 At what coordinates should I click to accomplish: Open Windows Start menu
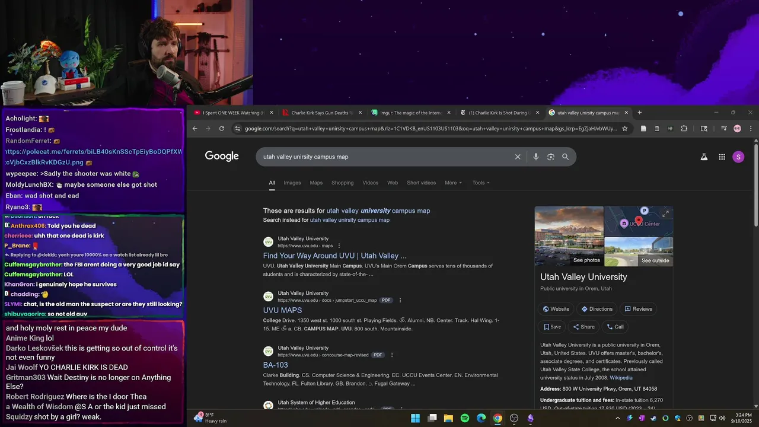(x=416, y=418)
